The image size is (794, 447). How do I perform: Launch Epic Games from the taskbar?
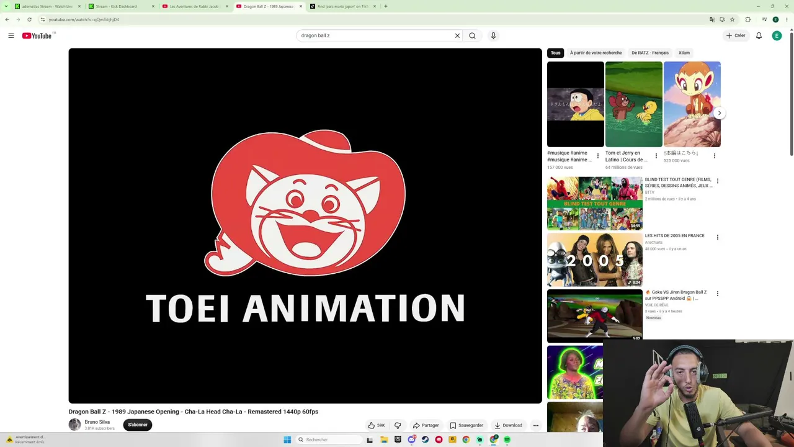(398, 440)
